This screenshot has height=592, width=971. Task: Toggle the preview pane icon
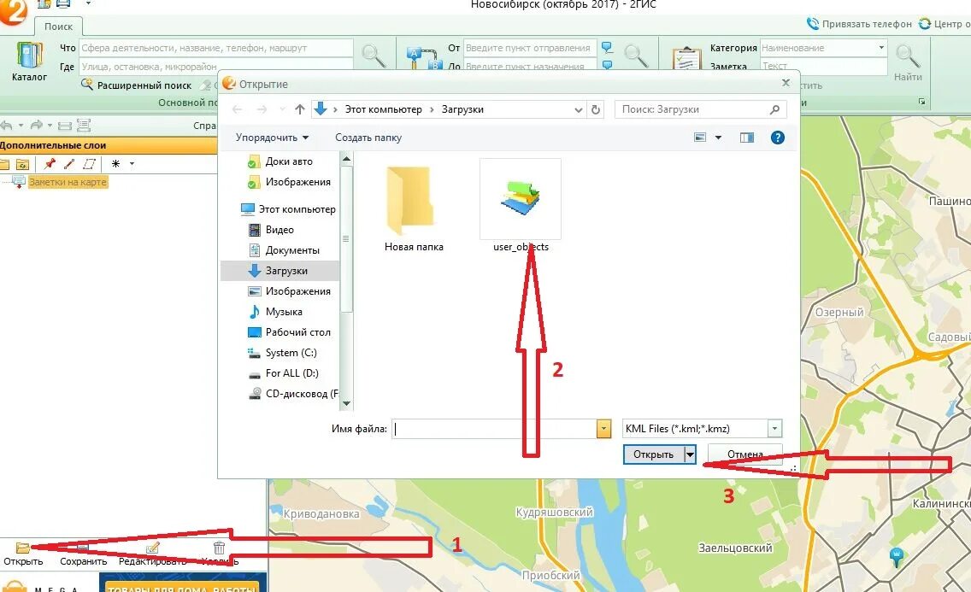tap(747, 138)
